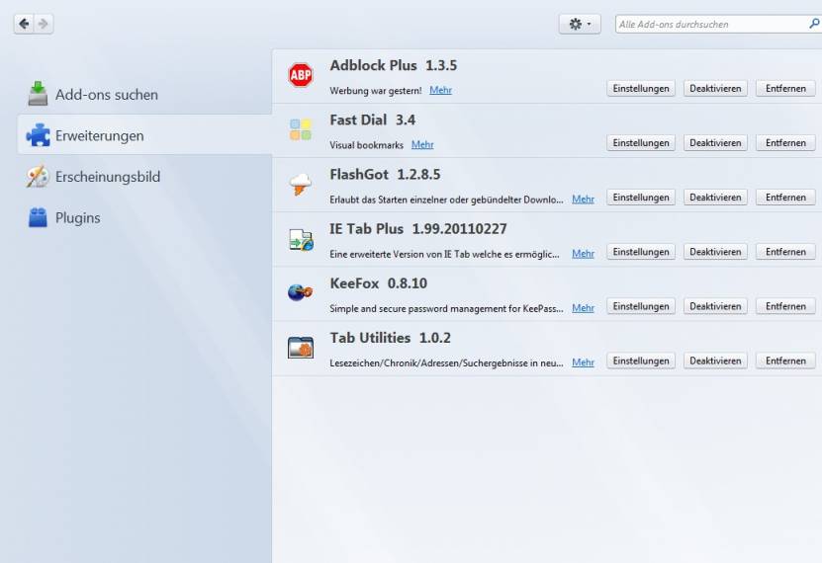Click the magnifier search icon
The height and width of the screenshot is (563, 822).
[x=814, y=24]
